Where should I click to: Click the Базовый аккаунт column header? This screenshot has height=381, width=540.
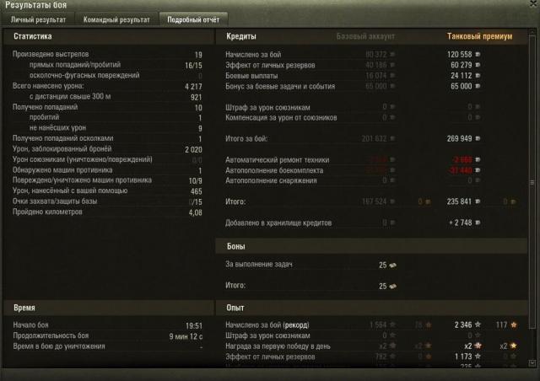365,36
